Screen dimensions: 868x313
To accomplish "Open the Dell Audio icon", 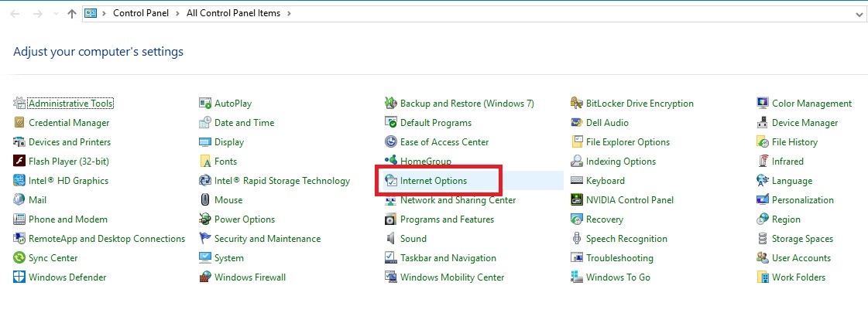I will [577, 123].
